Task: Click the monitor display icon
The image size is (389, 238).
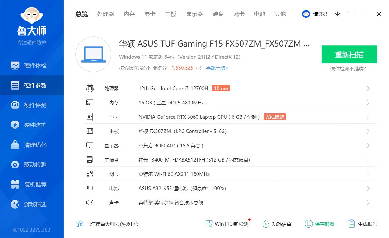Action: pyautogui.click(x=90, y=145)
